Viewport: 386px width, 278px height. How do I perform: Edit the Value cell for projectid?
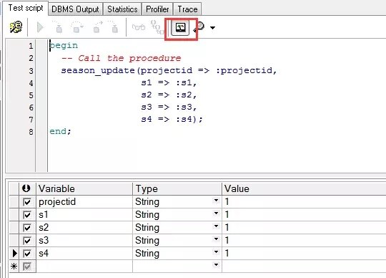(x=304, y=202)
